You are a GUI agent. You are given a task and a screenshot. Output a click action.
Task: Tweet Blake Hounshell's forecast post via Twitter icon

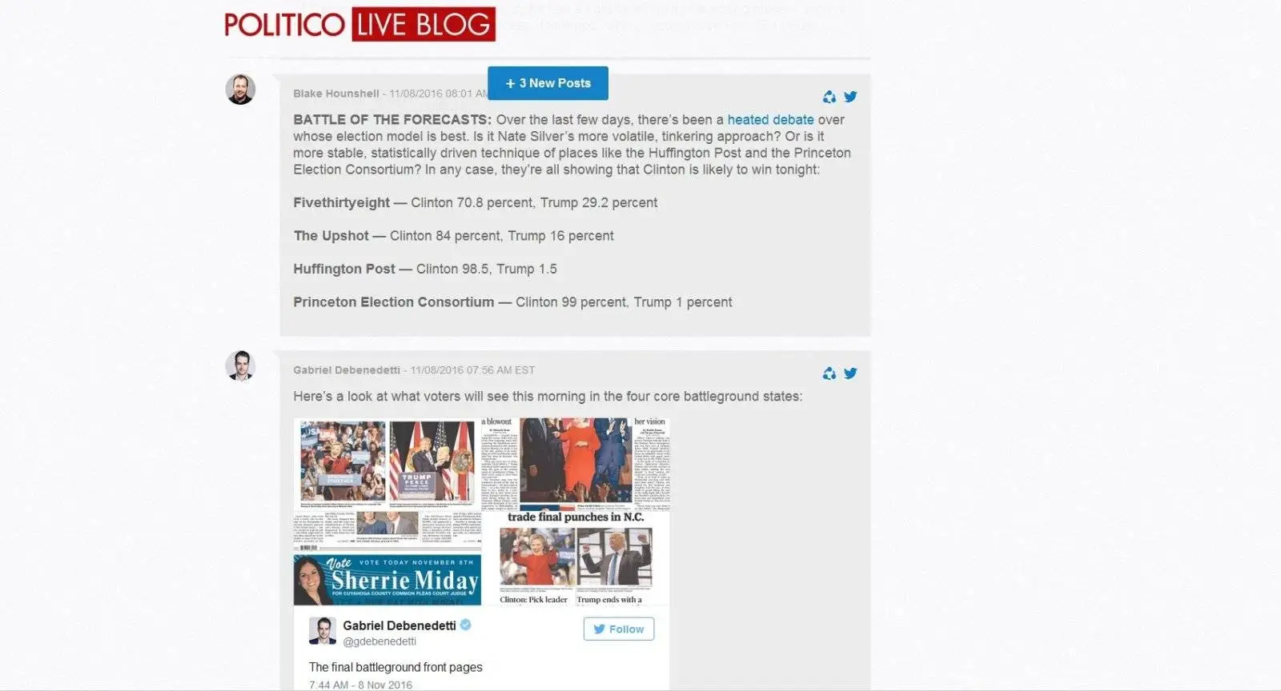(x=850, y=97)
